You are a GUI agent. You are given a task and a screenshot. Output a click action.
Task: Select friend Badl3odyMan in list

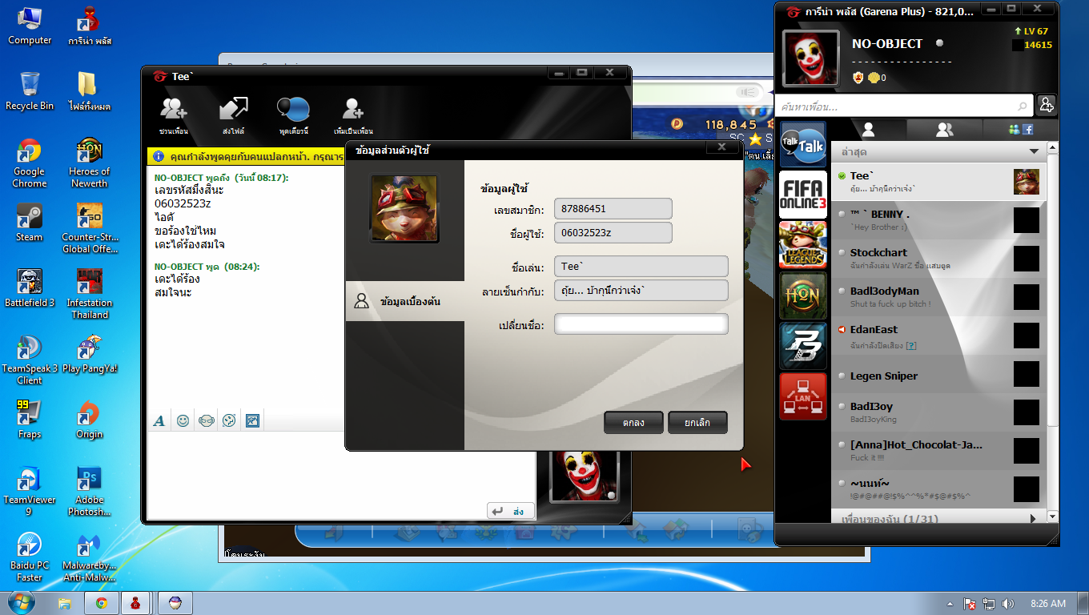point(938,297)
